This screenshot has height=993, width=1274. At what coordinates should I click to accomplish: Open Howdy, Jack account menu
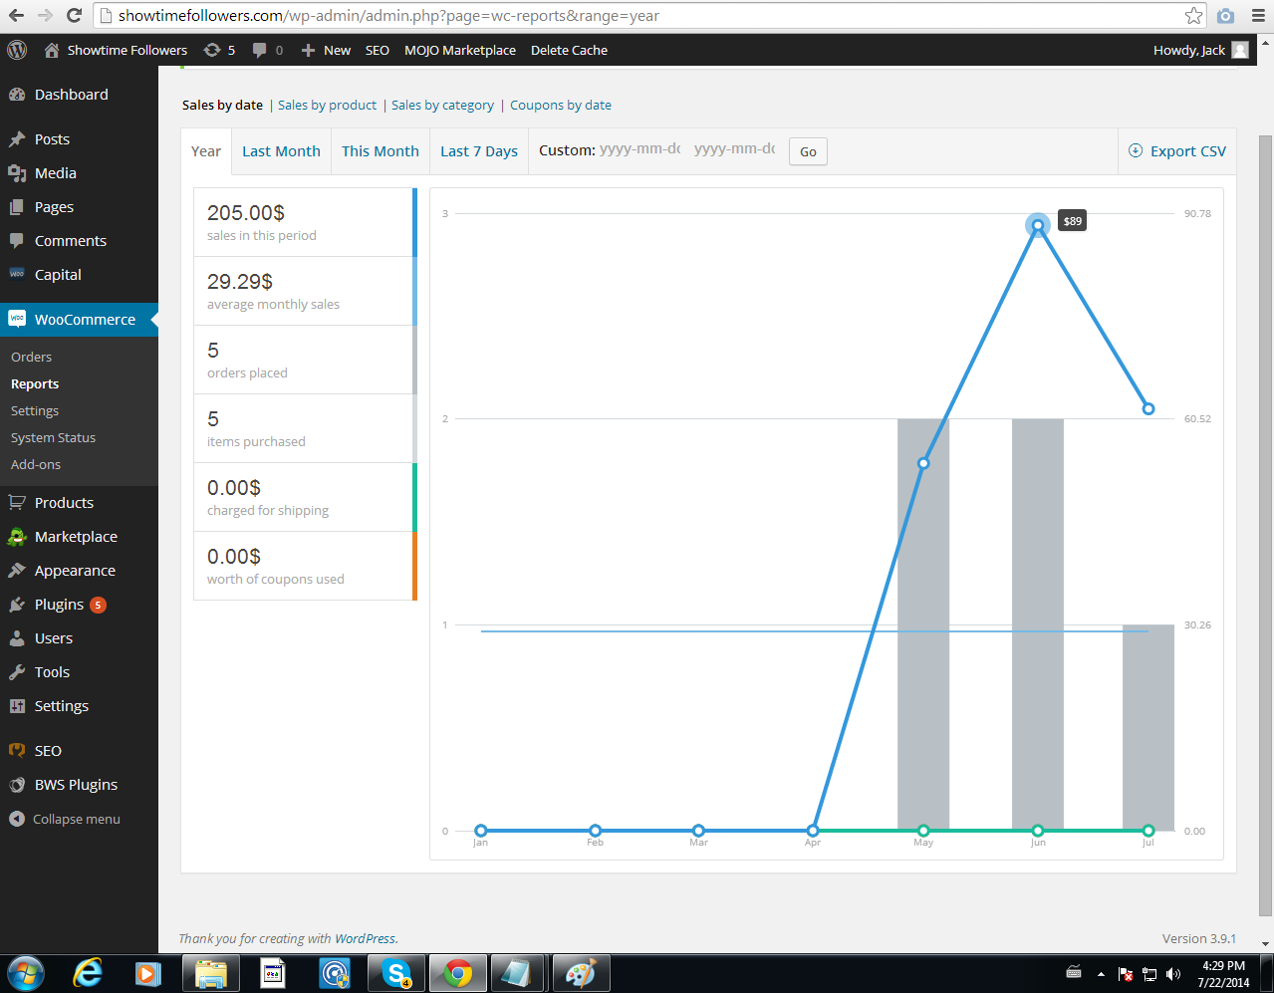tap(1200, 50)
